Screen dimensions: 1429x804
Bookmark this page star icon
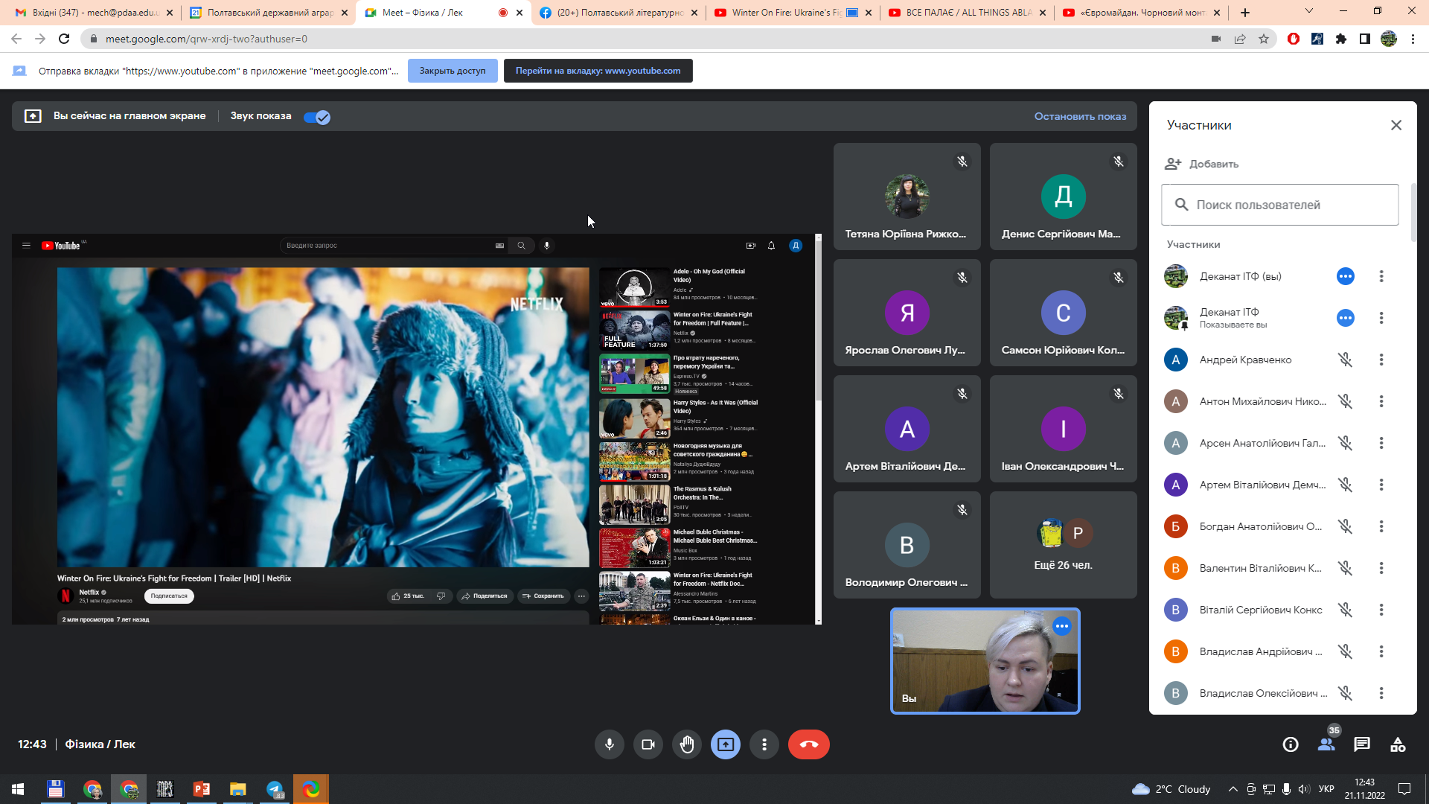pyautogui.click(x=1264, y=39)
